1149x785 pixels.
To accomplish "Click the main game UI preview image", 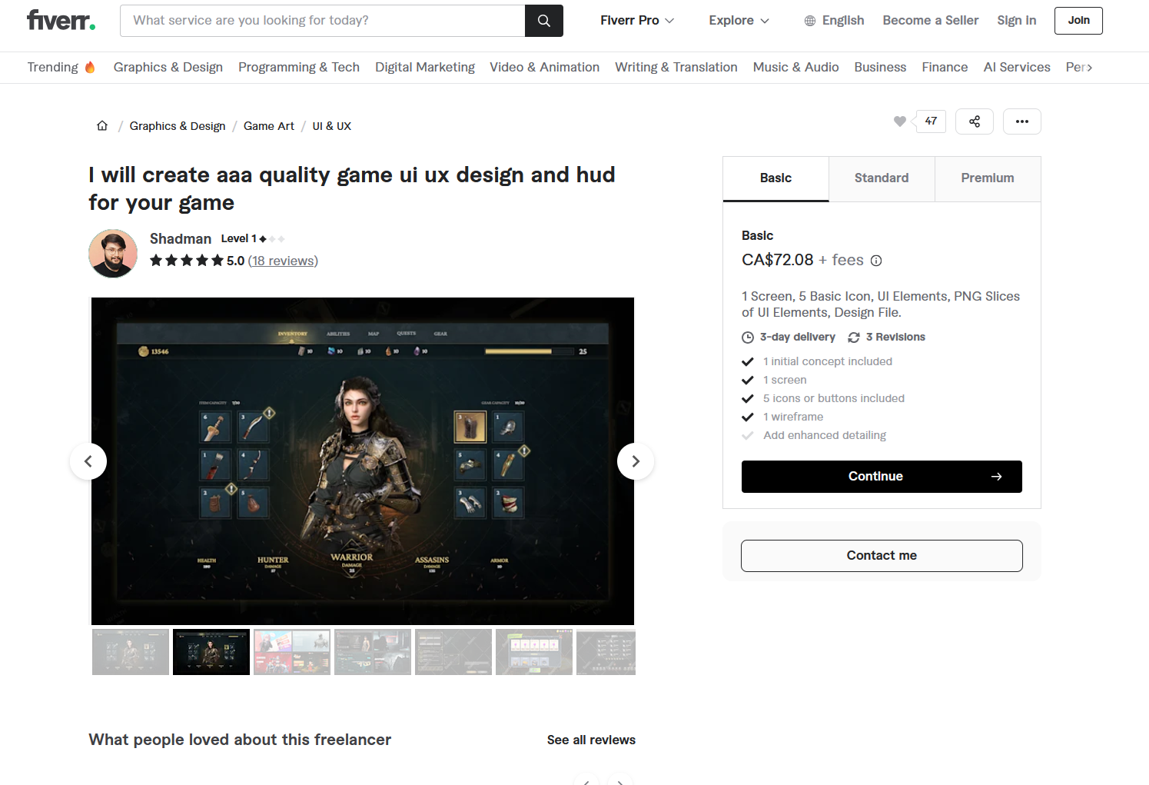I will pos(363,461).
